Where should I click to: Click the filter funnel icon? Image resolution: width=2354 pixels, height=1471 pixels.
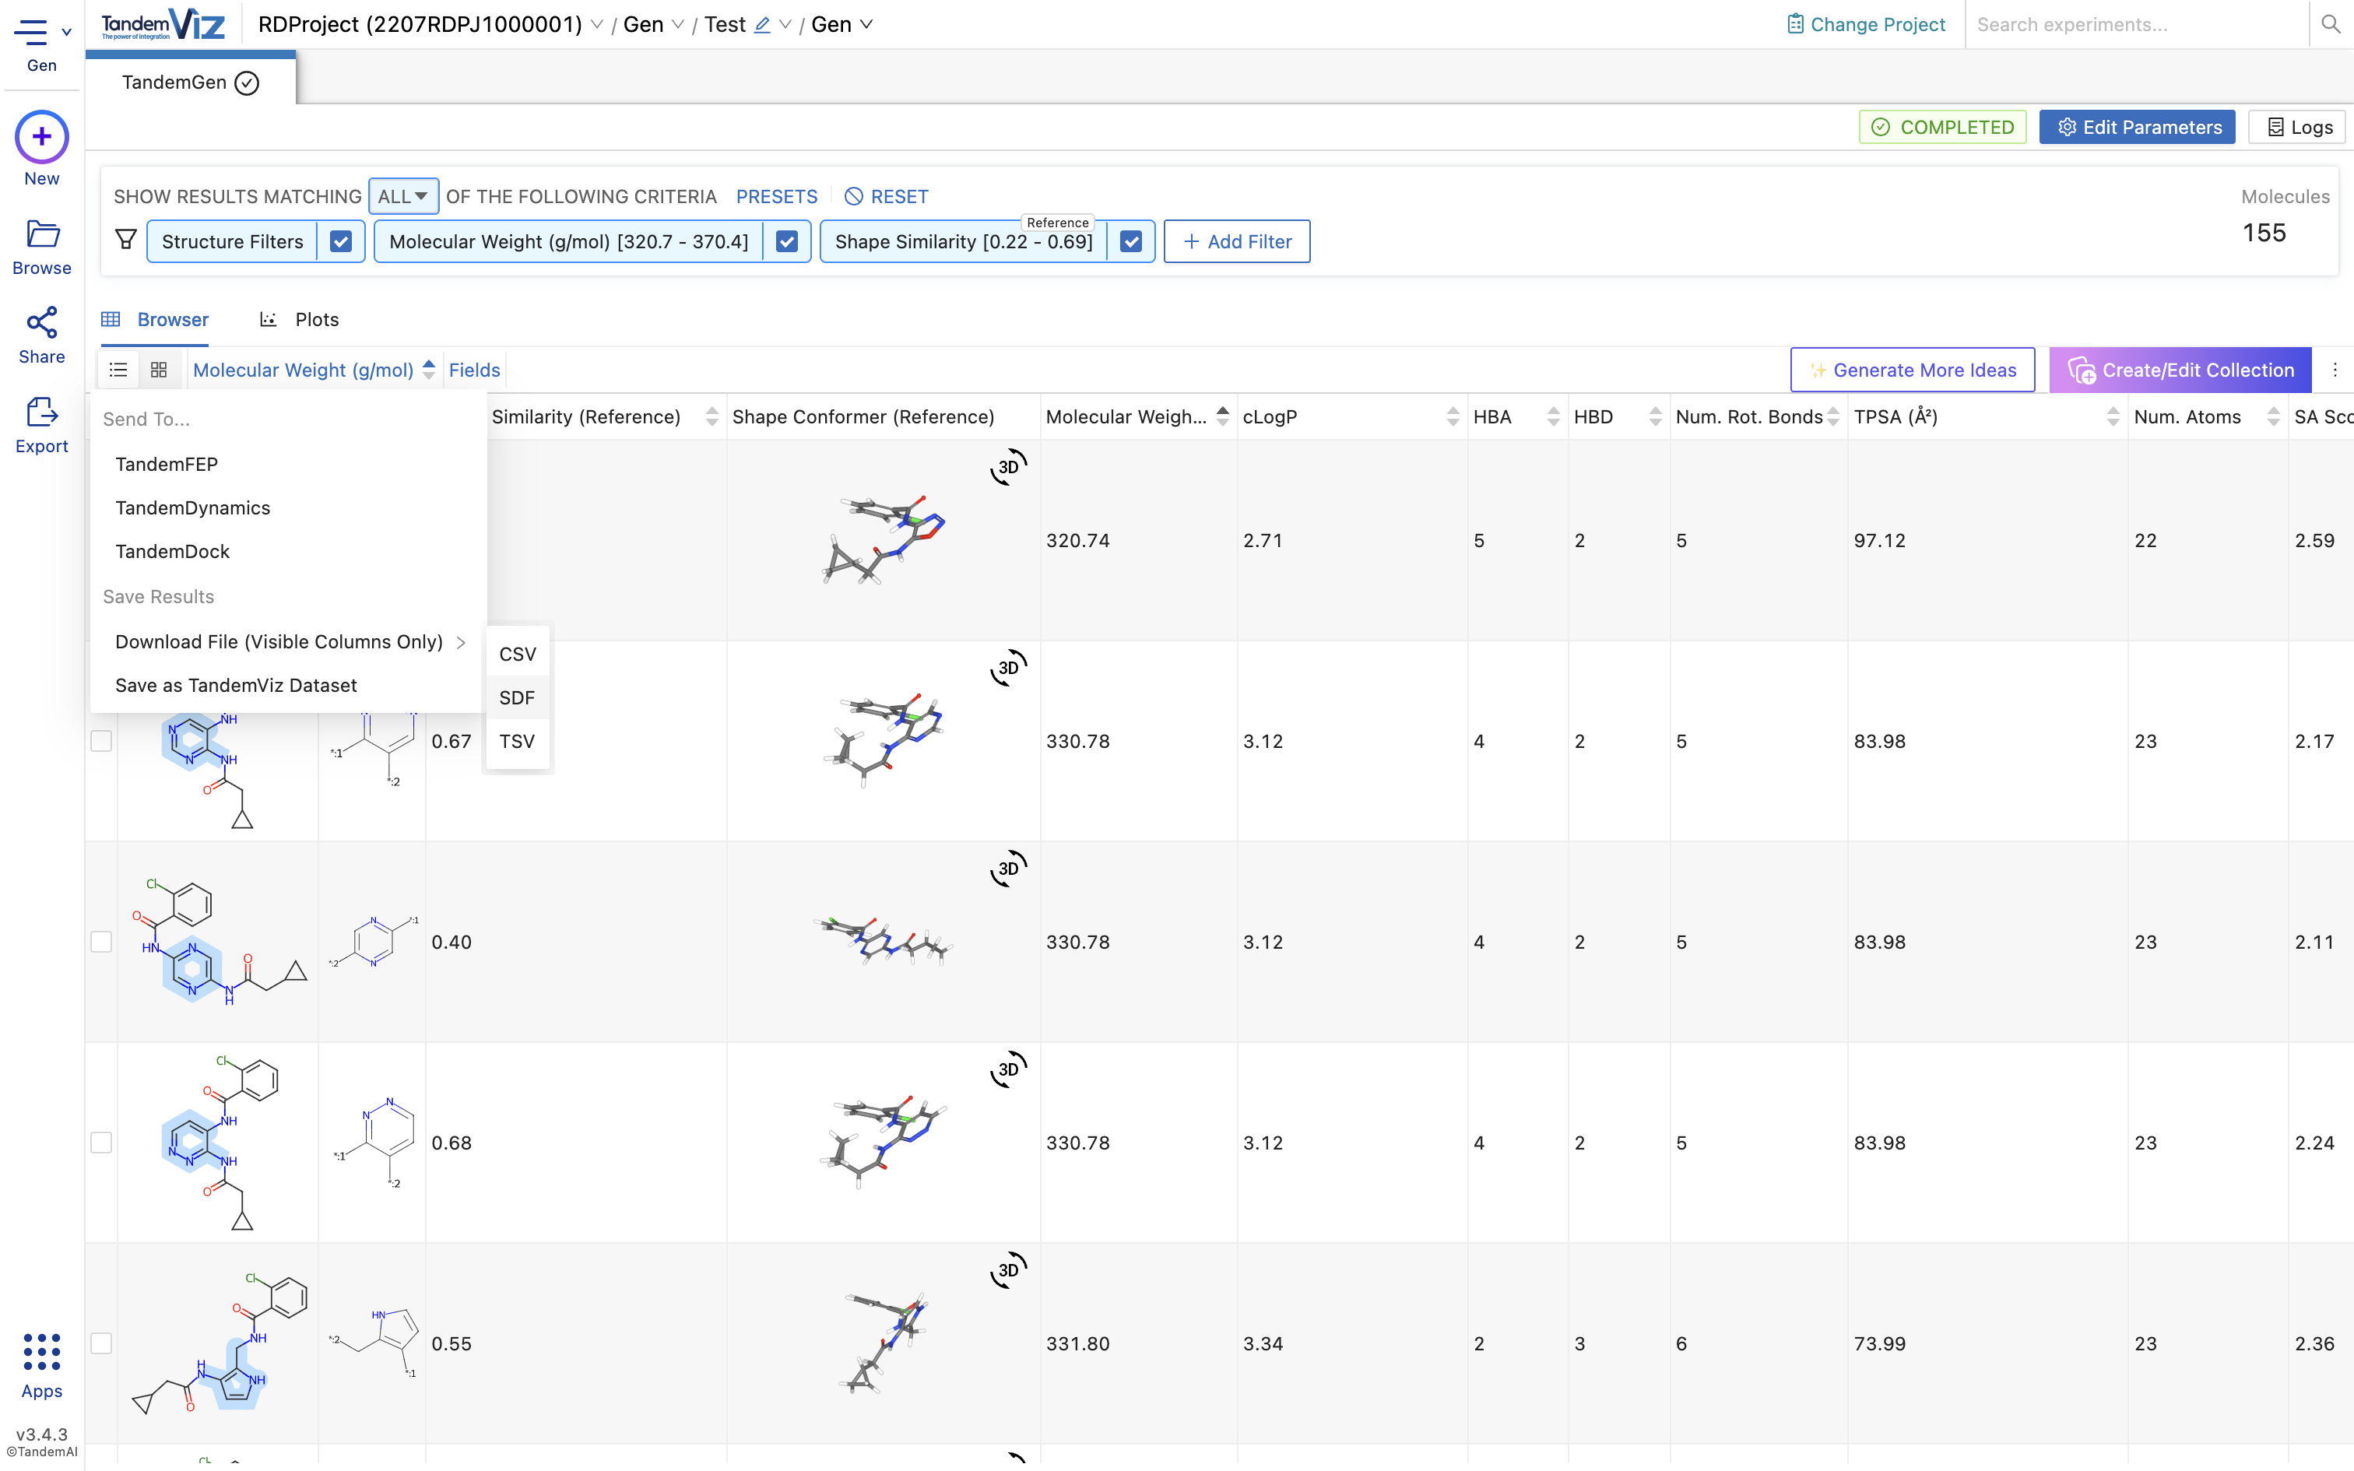click(x=125, y=240)
